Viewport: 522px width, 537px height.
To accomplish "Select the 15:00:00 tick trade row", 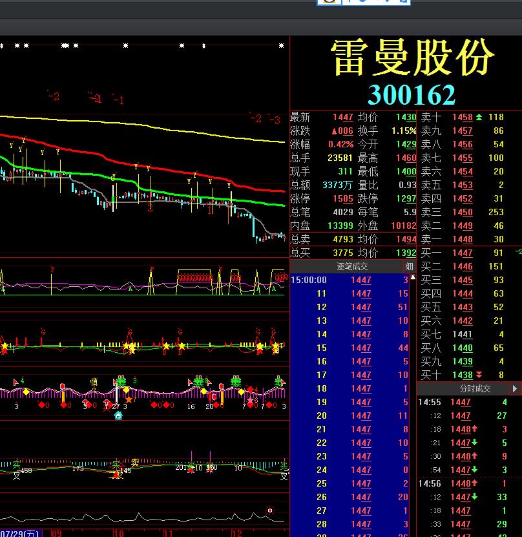I will pos(350,280).
